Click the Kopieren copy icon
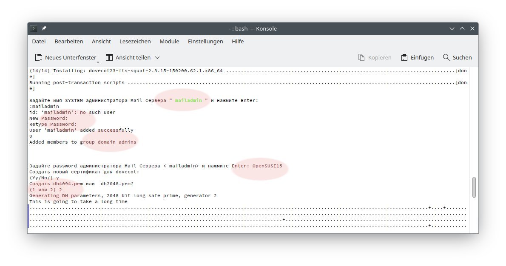The image size is (506, 266). pyautogui.click(x=361, y=57)
